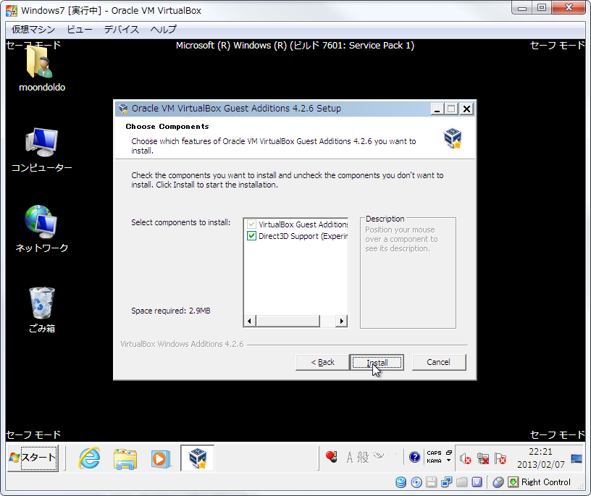Open Windows Media Player in taskbar

(159, 458)
